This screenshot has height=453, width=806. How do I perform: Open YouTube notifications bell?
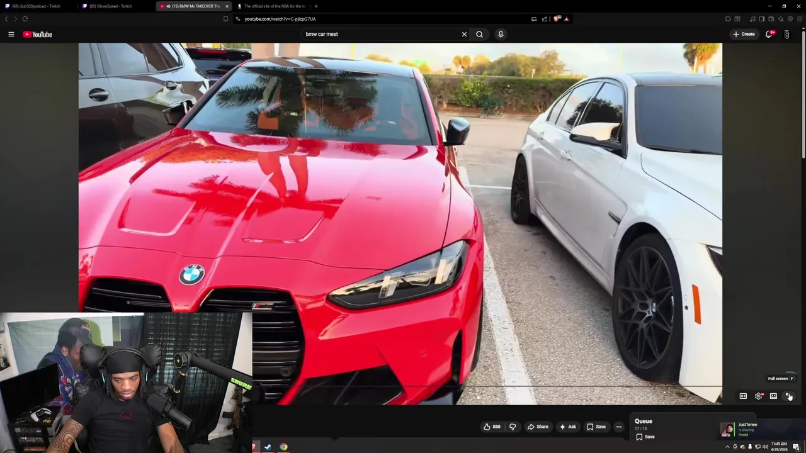tap(769, 35)
